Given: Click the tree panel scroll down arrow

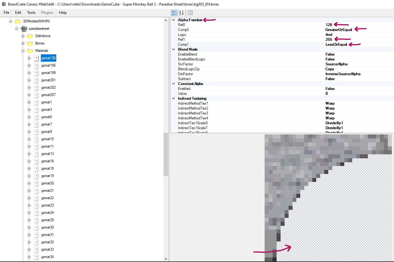Looking at the screenshot, I should coord(166,259).
